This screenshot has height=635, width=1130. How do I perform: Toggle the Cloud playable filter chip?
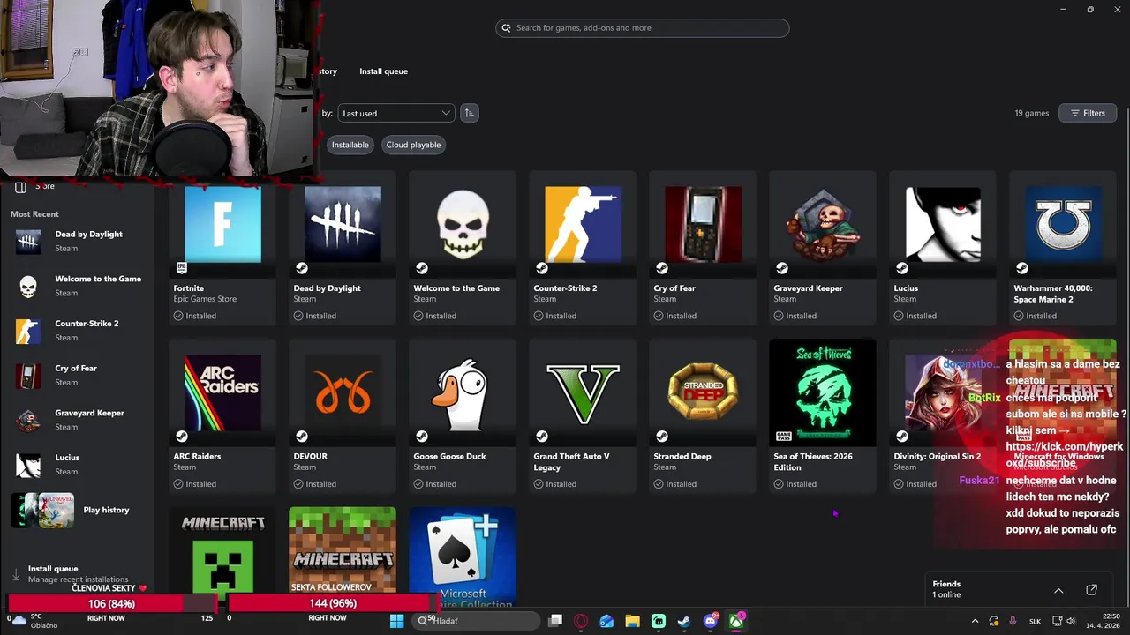pyautogui.click(x=413, y=145)
